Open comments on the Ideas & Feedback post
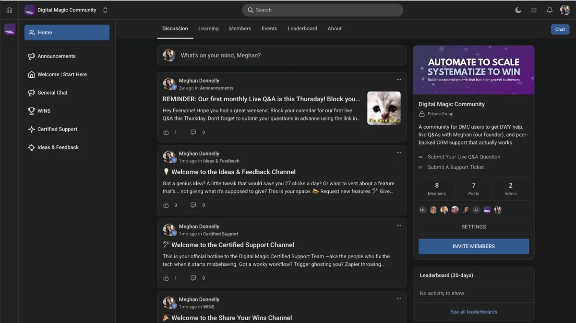The width and height of the screenshot is (576, 323). tap(193, 205)
